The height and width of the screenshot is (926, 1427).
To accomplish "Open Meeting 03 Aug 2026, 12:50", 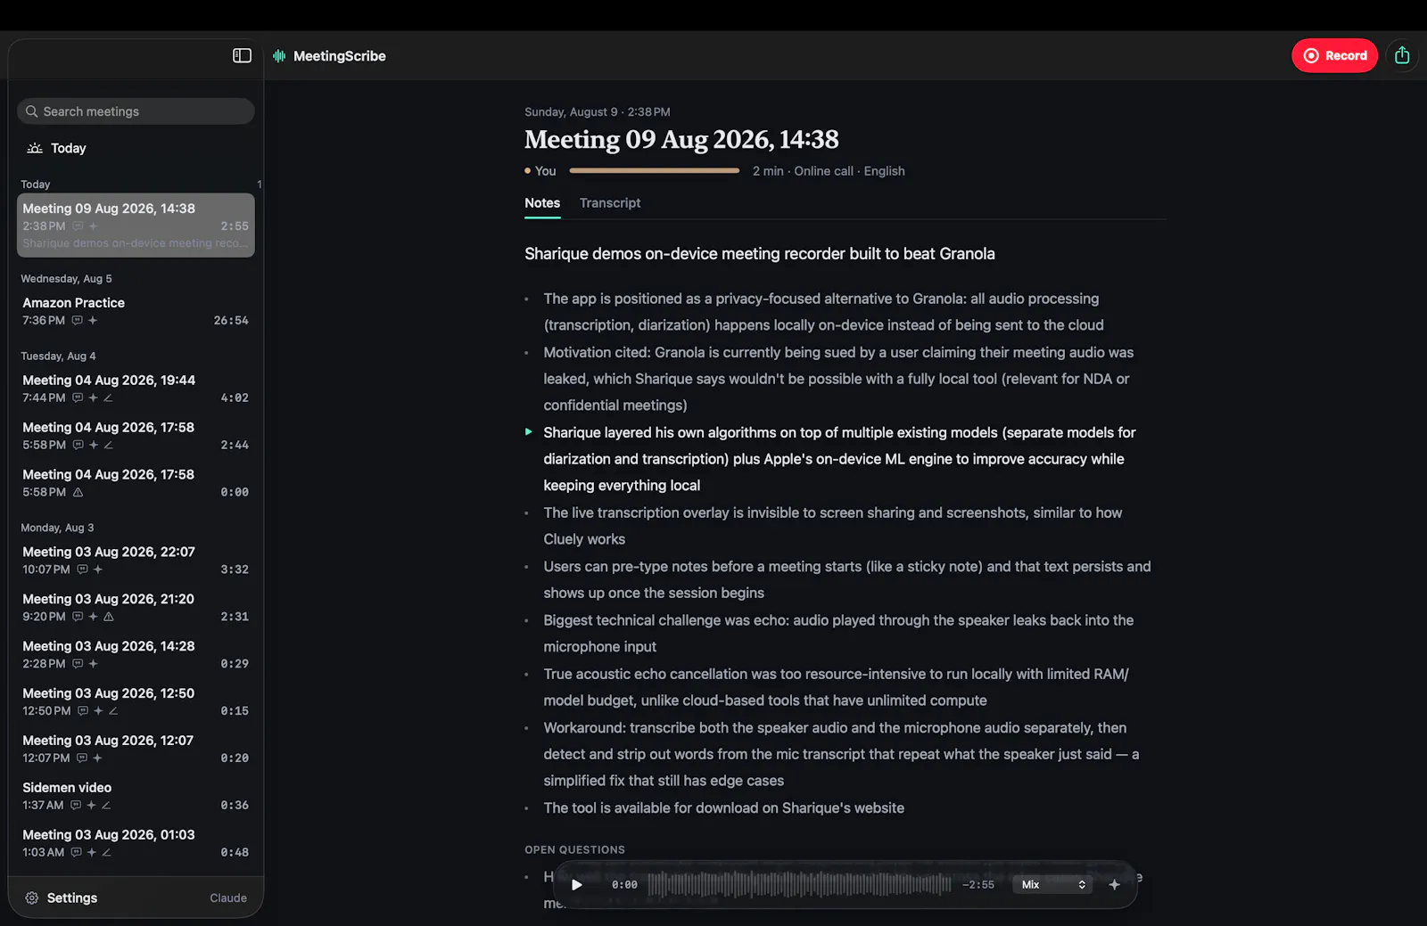I will pyautogui.click(x=136, y=701).
